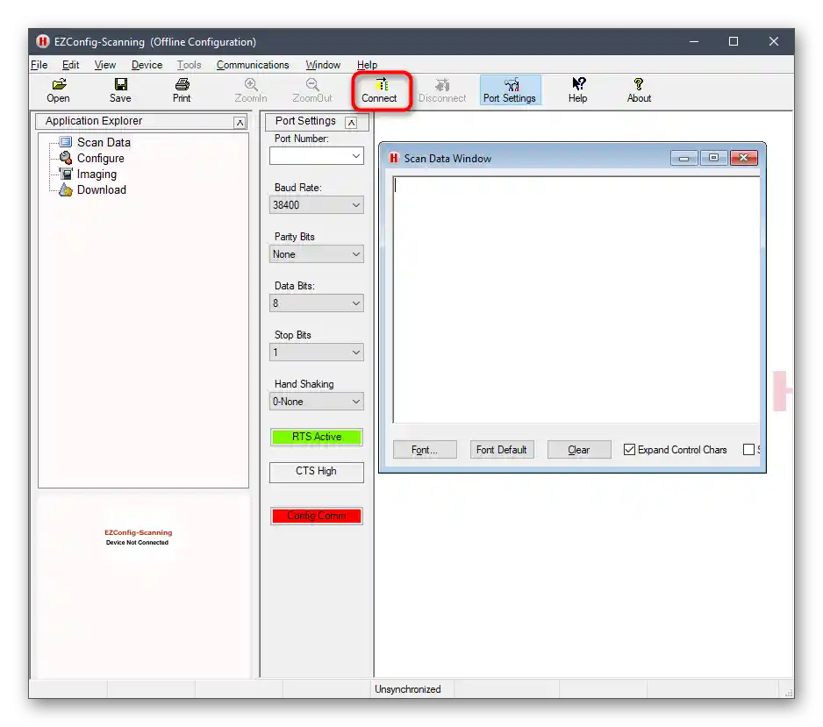This screenshot has width=823, height=727.
Task: Click inside the Scan Data text area
Action: click(576, 300)
